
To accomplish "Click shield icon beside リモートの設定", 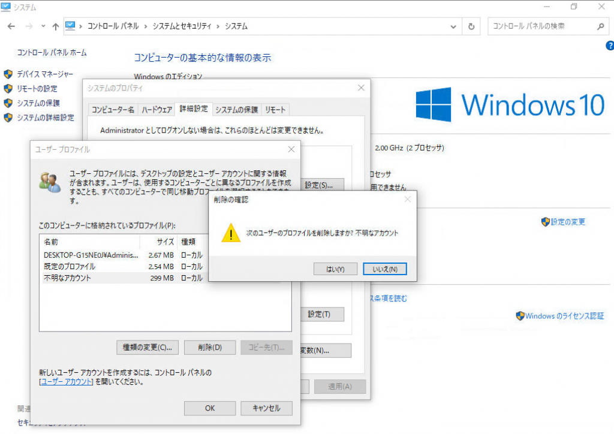I will point(8,89).
